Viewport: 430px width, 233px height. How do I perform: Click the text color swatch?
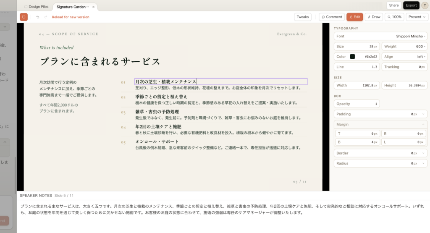(352, 57)
